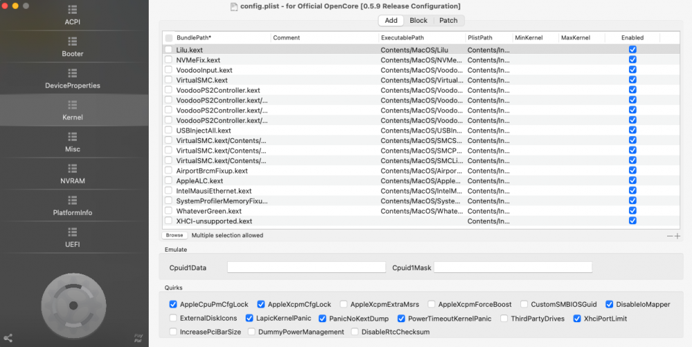
Task: Toggle the select-all checkbox in table header
Action: click(169, 38)
